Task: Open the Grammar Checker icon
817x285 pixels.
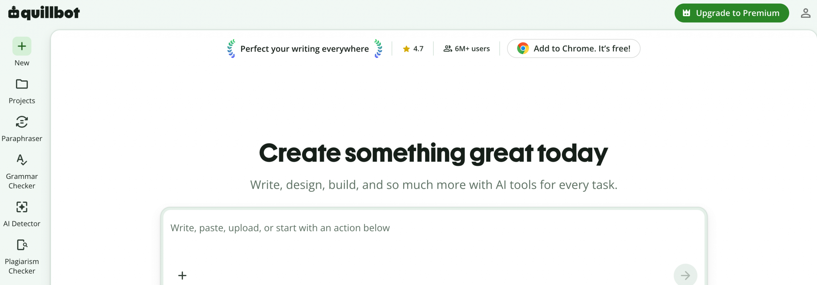Action: [22, 160]
